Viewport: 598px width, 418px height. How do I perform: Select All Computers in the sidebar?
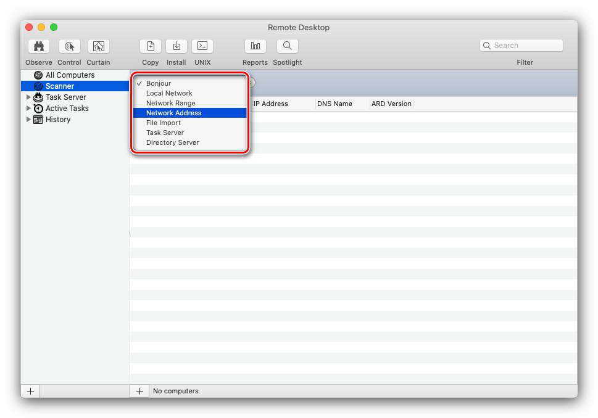(x=75, y=75)
